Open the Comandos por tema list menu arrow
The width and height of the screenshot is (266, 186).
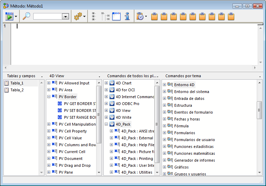pyautogui.click(x=260, y=76)
